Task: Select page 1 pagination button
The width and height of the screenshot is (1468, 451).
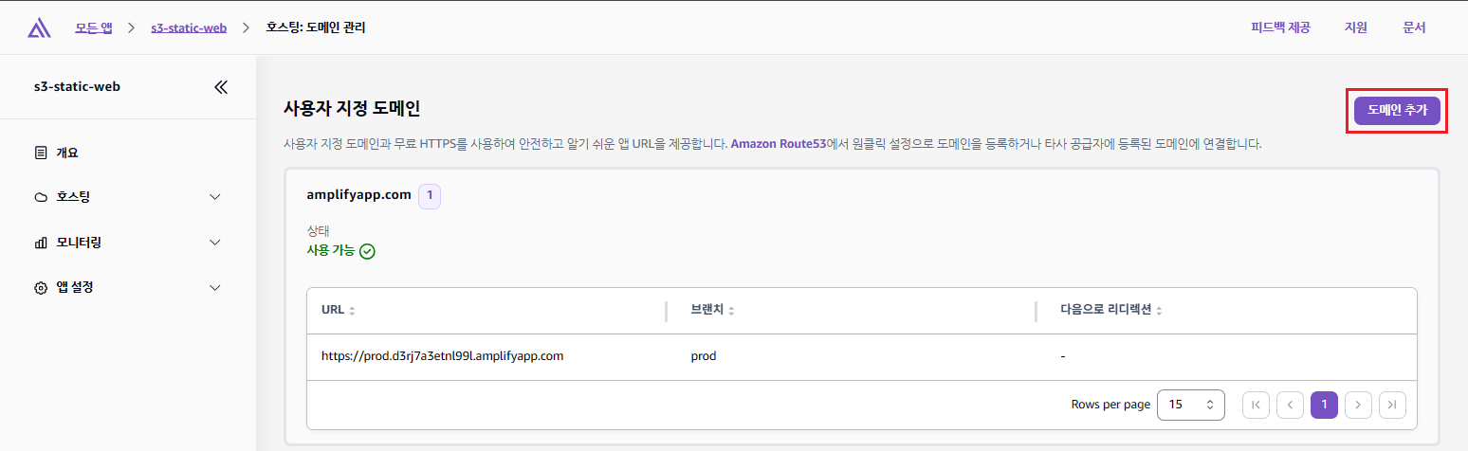Action: 1324,405
